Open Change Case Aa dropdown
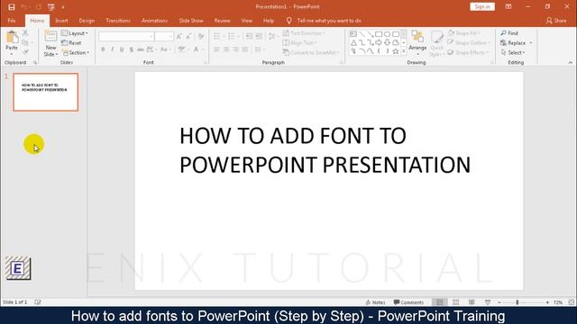 tap(165, 49)
